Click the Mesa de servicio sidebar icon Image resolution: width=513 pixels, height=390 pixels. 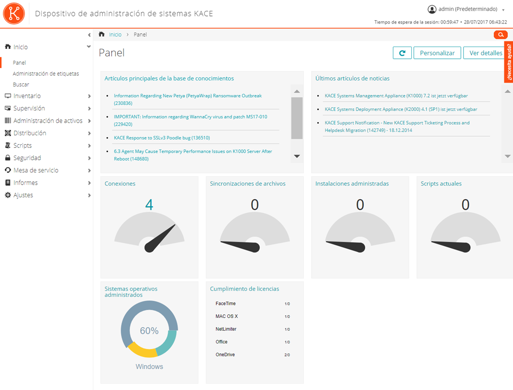[8, 170]
